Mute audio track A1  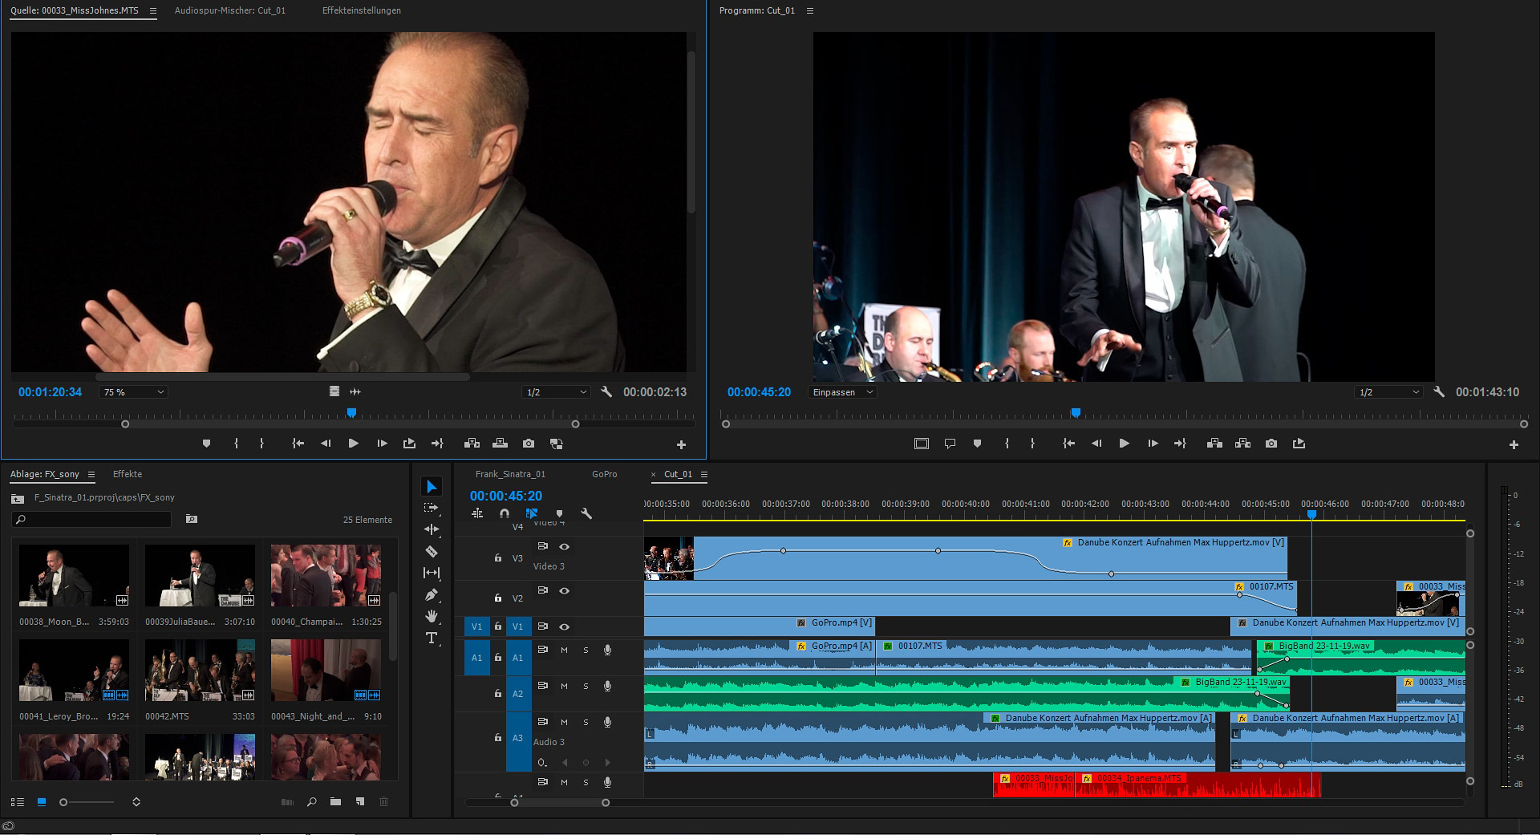(x=564, y=650)
